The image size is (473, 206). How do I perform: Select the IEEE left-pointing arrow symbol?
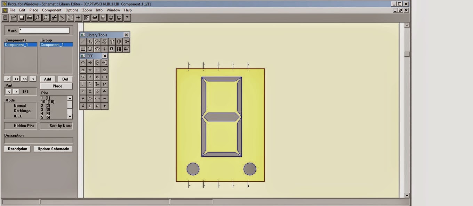(x=90, y=63)
